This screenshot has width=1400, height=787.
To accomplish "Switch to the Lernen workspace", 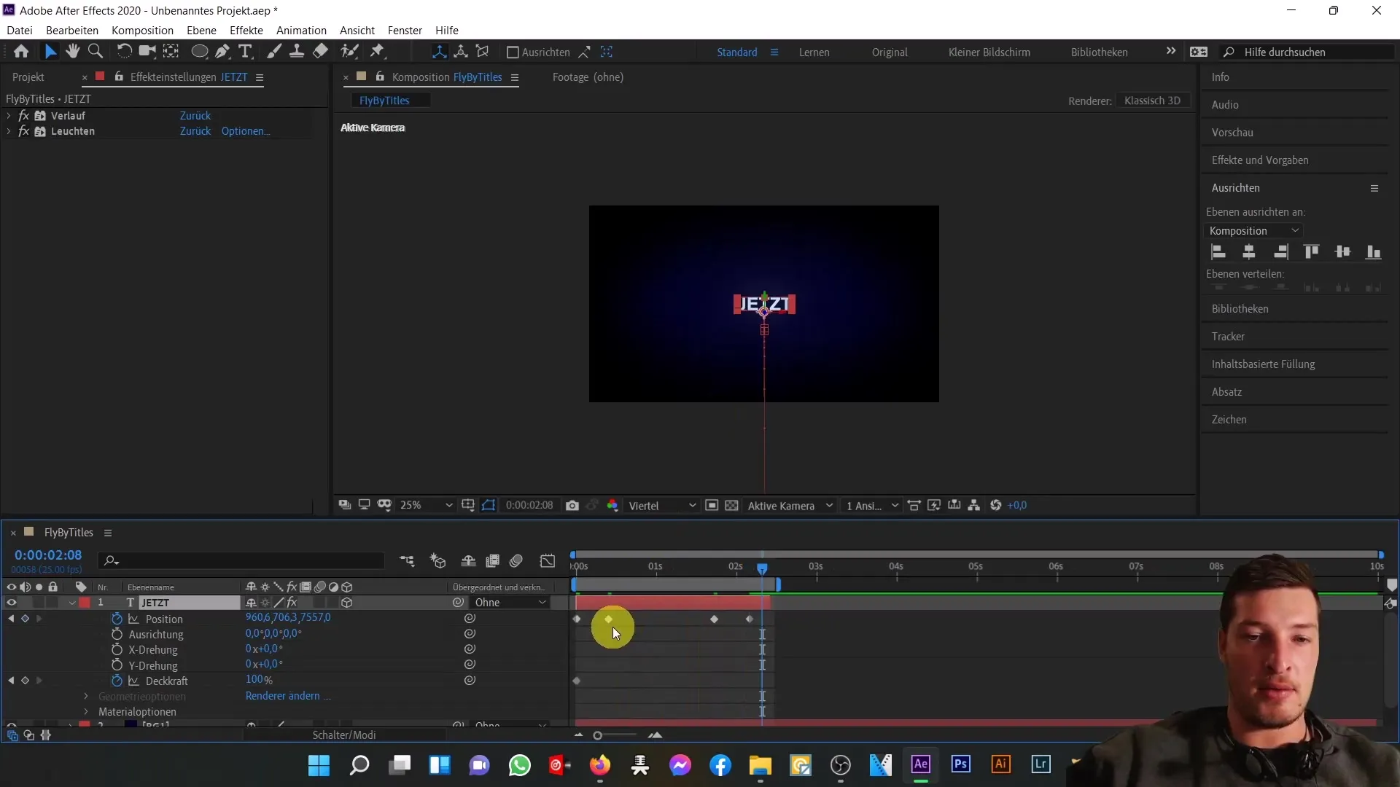I will (814, 52).
